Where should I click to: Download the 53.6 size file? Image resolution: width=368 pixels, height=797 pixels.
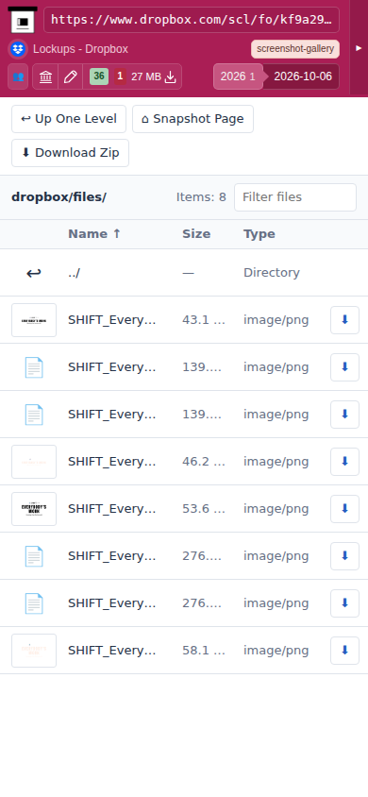tap(344, 509)
